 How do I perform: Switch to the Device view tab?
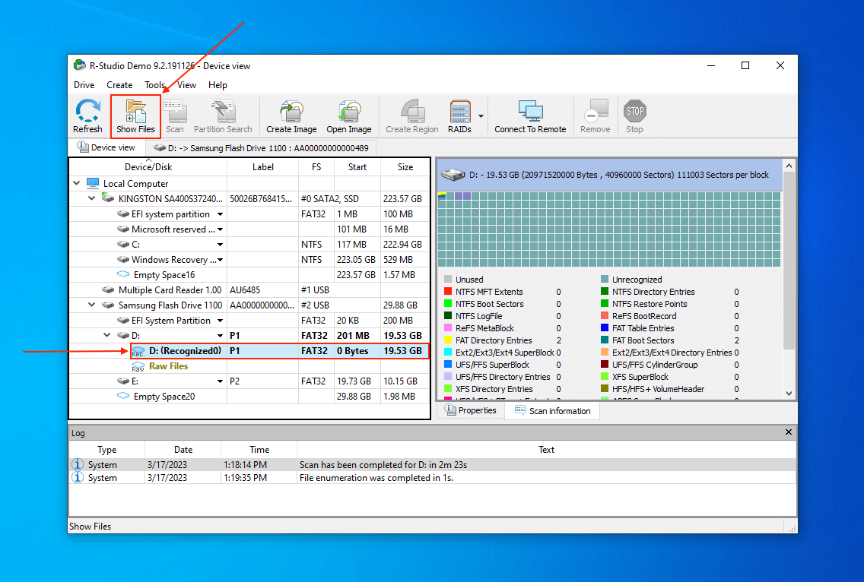[x=107, y=147]
